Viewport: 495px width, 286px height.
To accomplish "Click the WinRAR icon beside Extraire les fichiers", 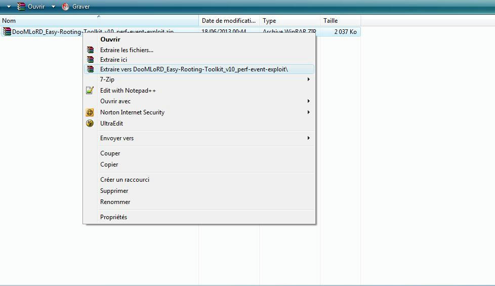I will coord(90,50).
